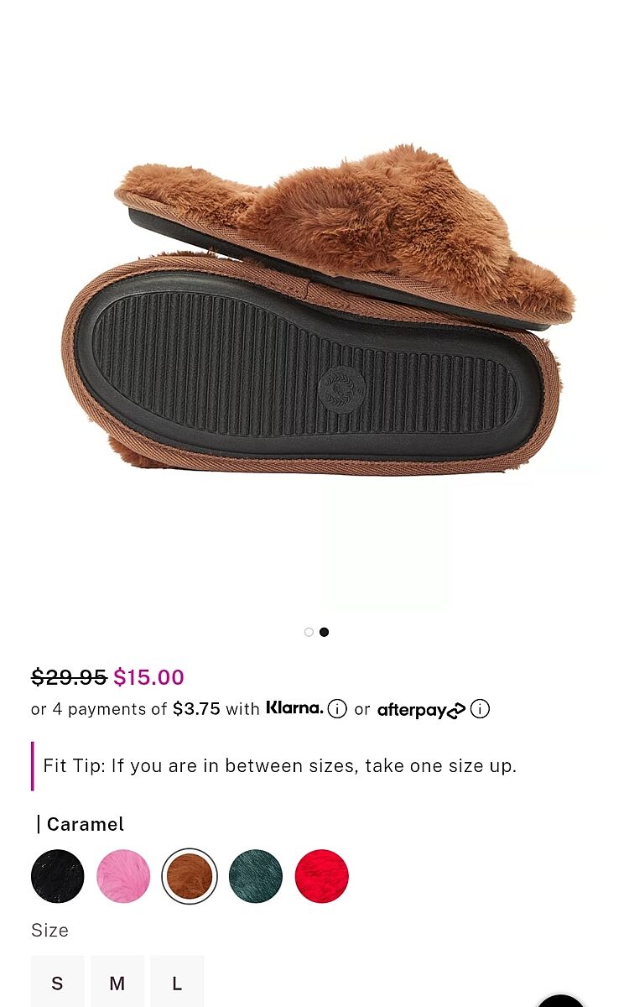Tap the Klarna logo
629x1007 pixels.
click(294, 708)
